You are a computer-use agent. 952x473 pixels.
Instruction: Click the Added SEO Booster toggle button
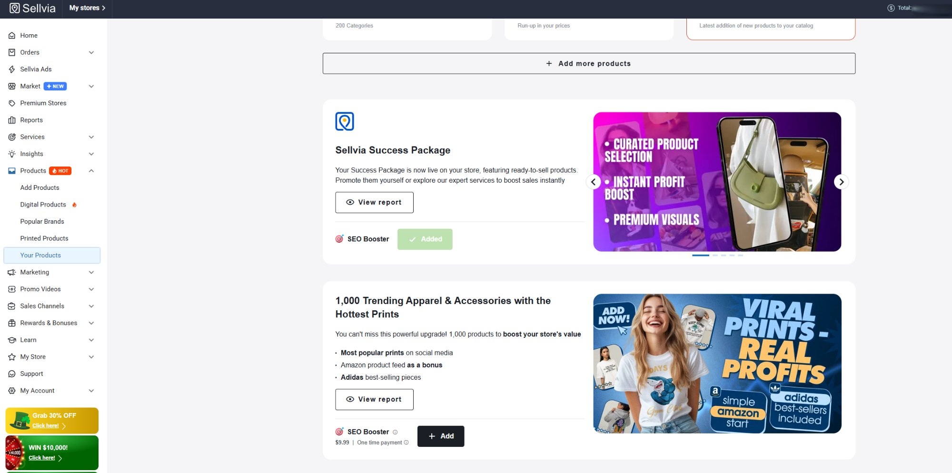click(x=425, y=239)
